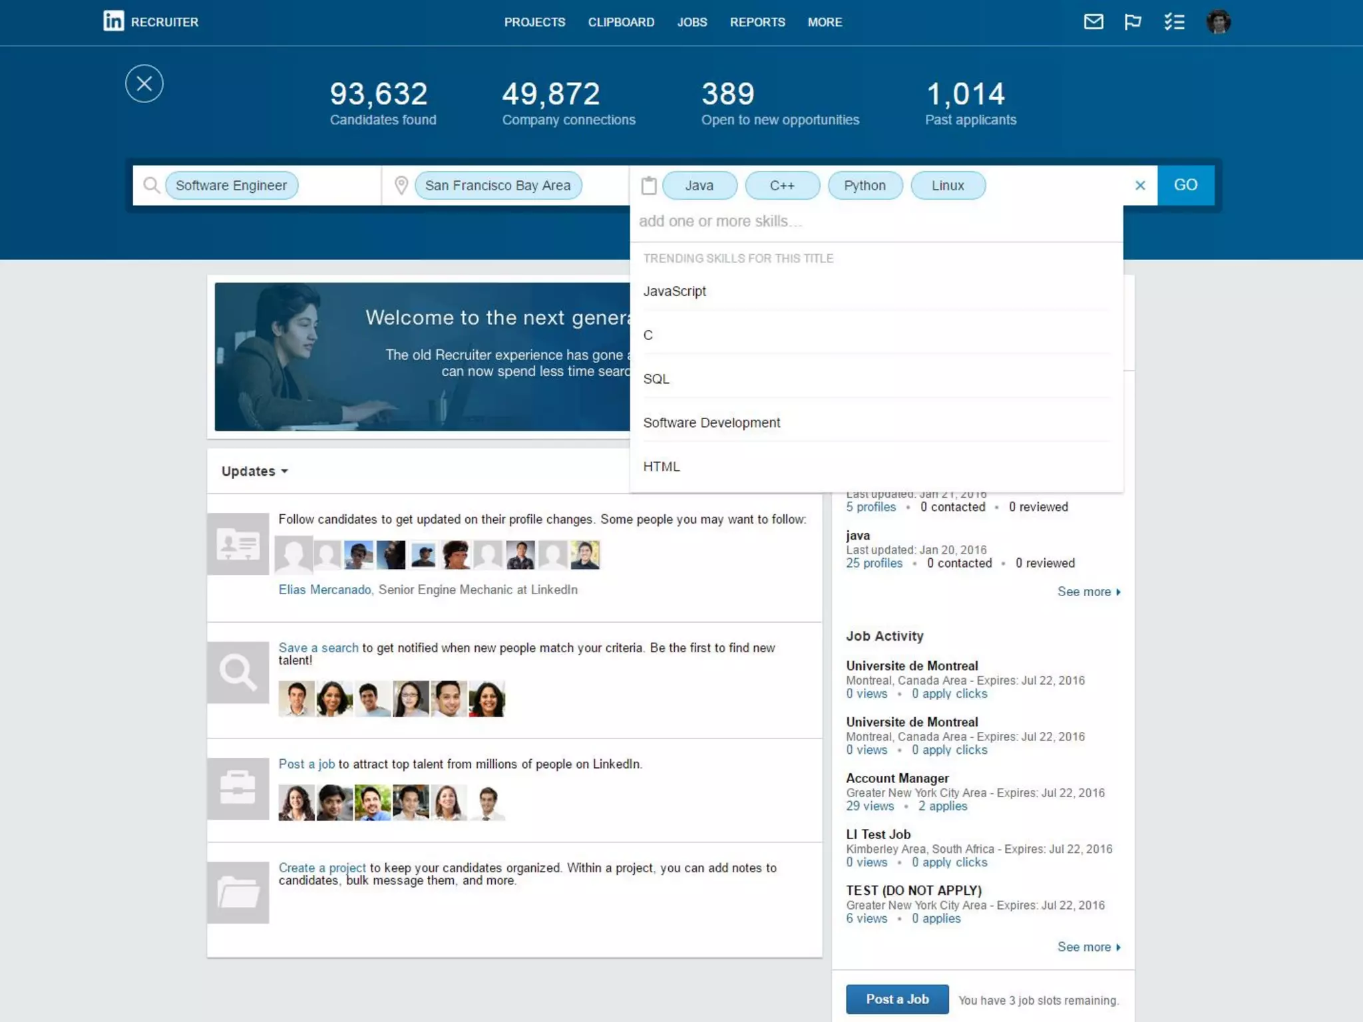Image resolution: width=1363 pixels, height=1022 pixels.
Task: Click the last candidate thumbnail in the follow row
Action: (585, 554)
